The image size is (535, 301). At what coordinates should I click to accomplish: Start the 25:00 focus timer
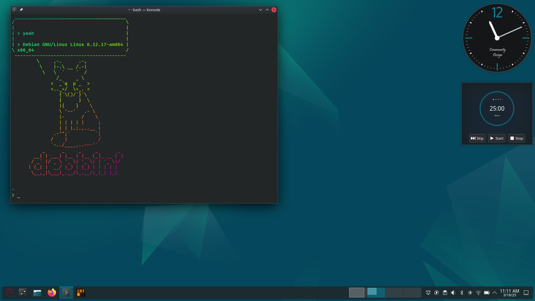[x=497, y=138]
